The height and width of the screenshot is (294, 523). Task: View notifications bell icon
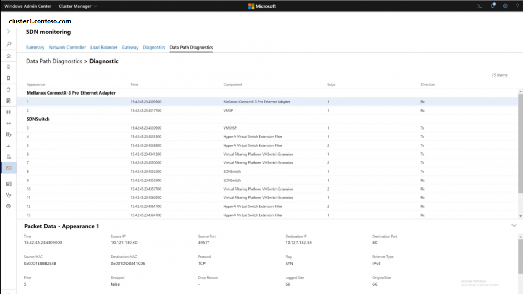click(493, 6)
